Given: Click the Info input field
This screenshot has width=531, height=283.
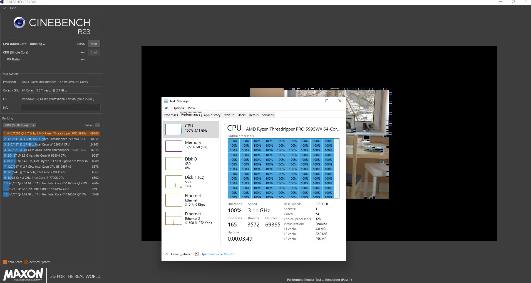Looking at the screenshot, I should tap(61, 108).
